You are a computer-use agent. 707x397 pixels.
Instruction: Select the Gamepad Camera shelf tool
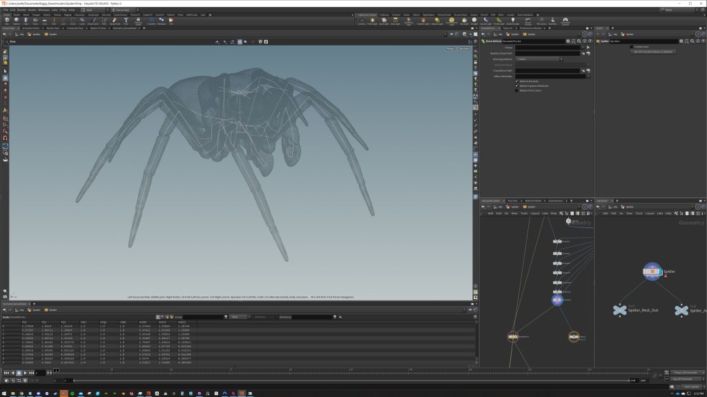565,21
